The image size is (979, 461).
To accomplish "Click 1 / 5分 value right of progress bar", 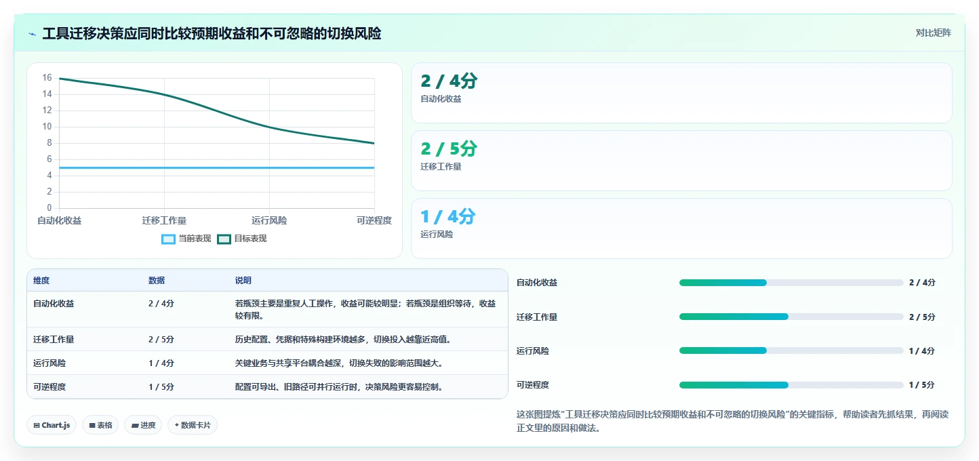I will pyautogui.click(x=922, y=384).
